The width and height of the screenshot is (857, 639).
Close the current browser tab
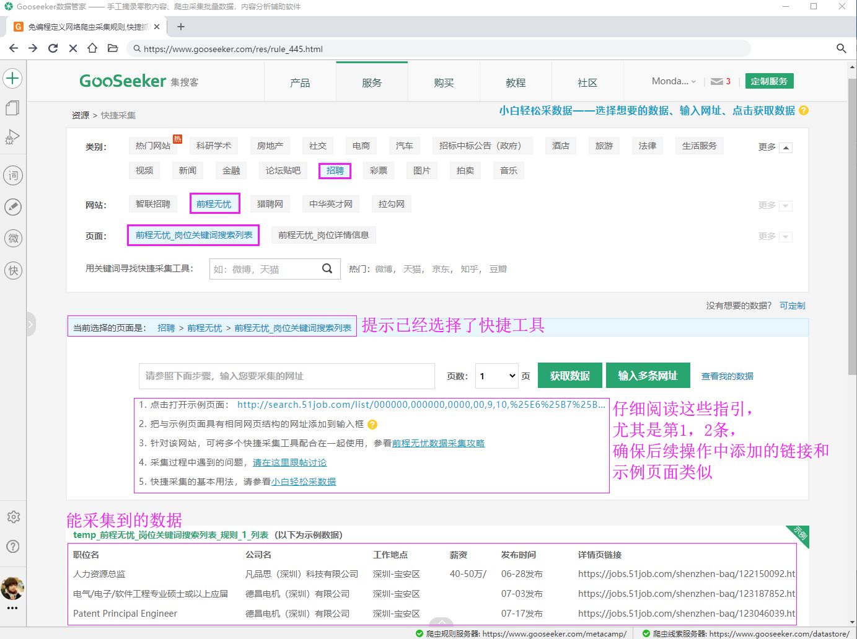[157, 27]
